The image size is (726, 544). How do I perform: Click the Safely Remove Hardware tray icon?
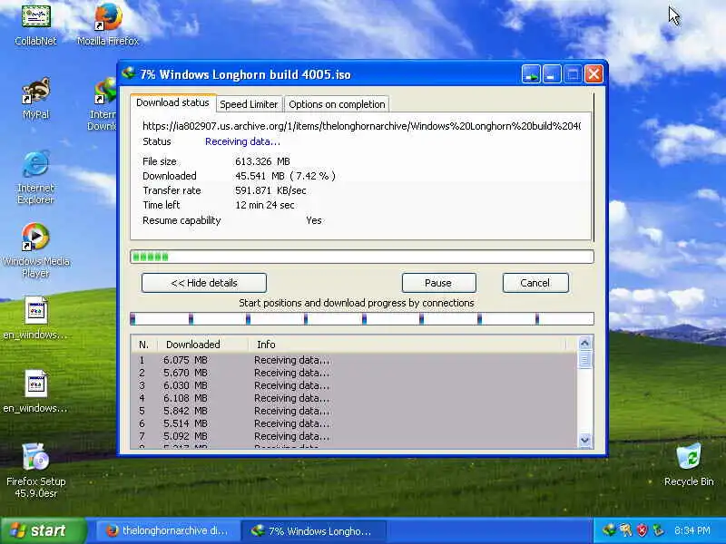click(658, 530)
